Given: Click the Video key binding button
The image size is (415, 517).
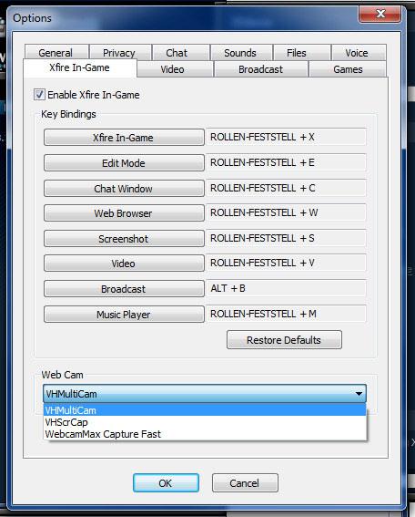Looking at the screenshot, I should pos(124,264).
